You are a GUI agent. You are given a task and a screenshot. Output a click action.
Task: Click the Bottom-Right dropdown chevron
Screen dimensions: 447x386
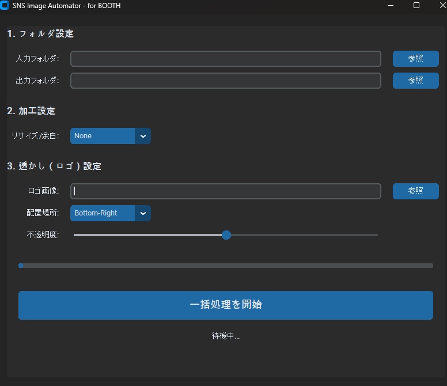tap(143, 213)
